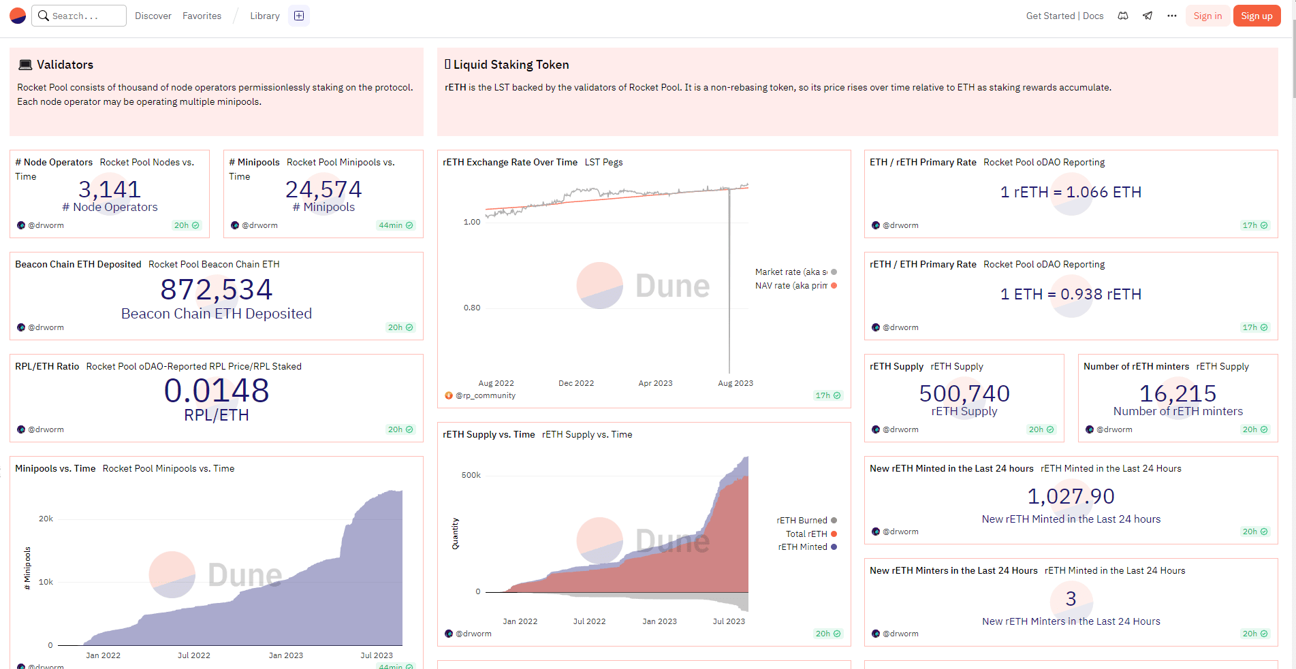Open the Dune logo home icon

pyautogui.click(x=18, y=16)
